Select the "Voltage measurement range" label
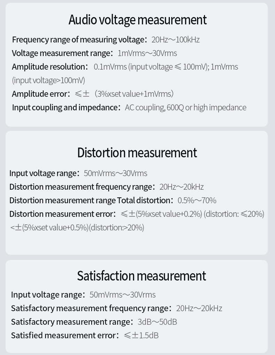275x355 pixels. click(x=61, y=53)
